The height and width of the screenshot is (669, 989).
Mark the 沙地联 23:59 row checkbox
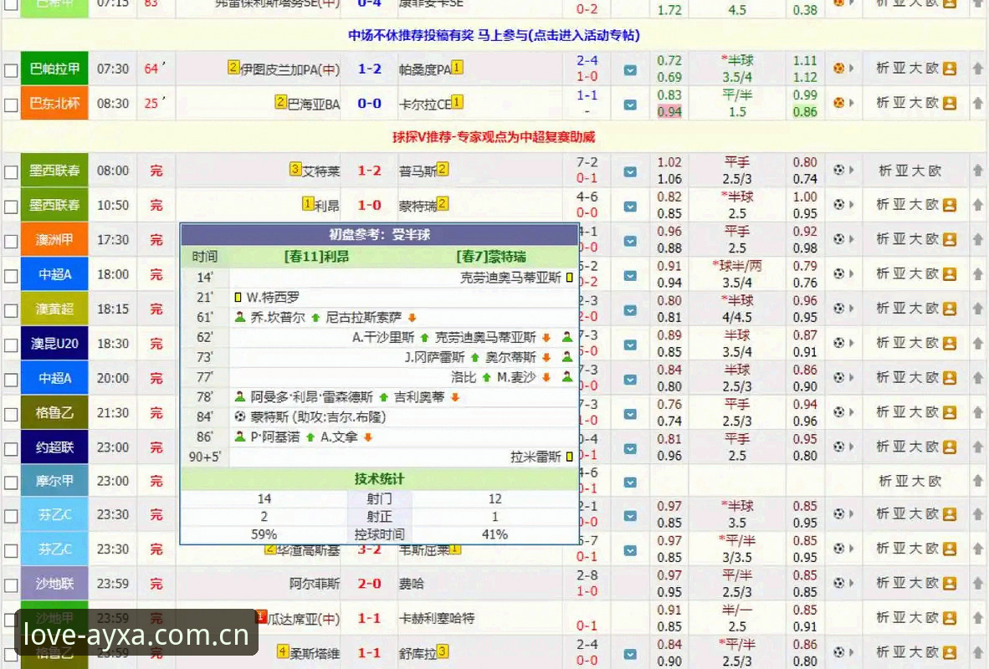coord(11,585)
